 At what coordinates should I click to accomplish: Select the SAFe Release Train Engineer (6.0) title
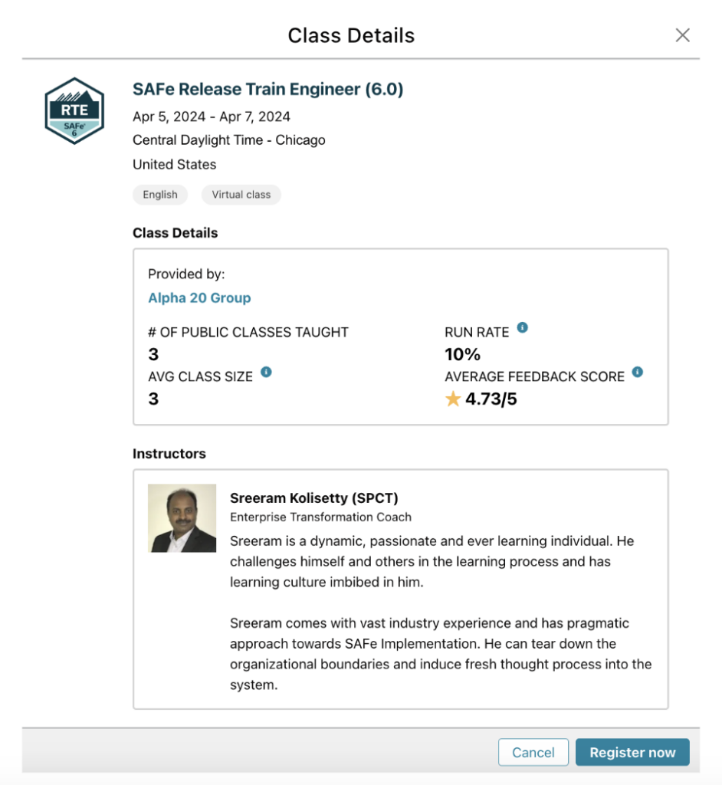pyautogui.click(x=267, y=89)
